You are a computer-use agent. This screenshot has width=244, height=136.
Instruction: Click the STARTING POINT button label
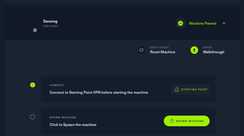click(x=194, y=89)
